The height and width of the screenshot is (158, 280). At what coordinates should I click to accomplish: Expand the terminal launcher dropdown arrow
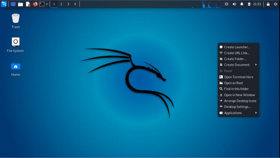click(47, 4)
